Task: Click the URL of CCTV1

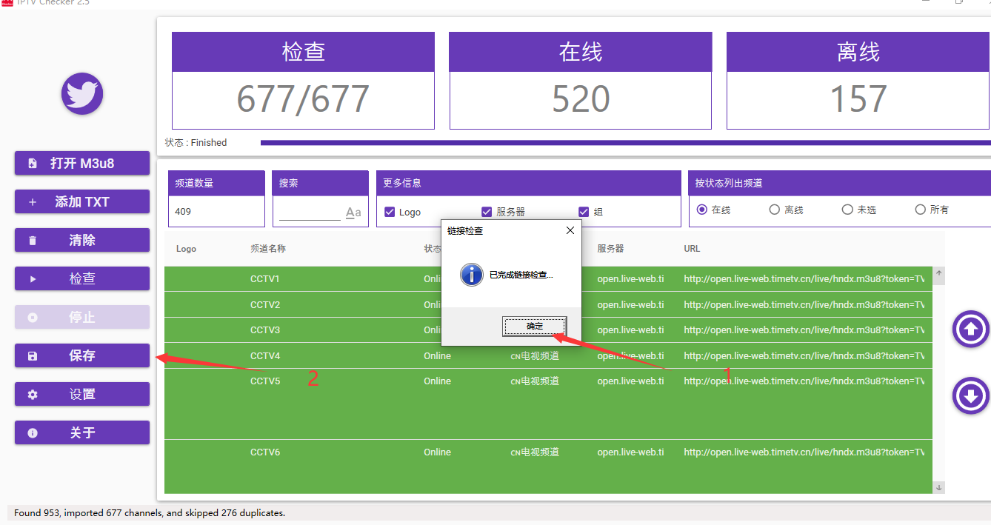Action: point(804,279)
